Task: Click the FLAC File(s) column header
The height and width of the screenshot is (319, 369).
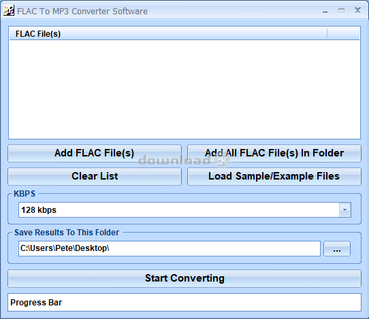Action: tap(168, 34)
